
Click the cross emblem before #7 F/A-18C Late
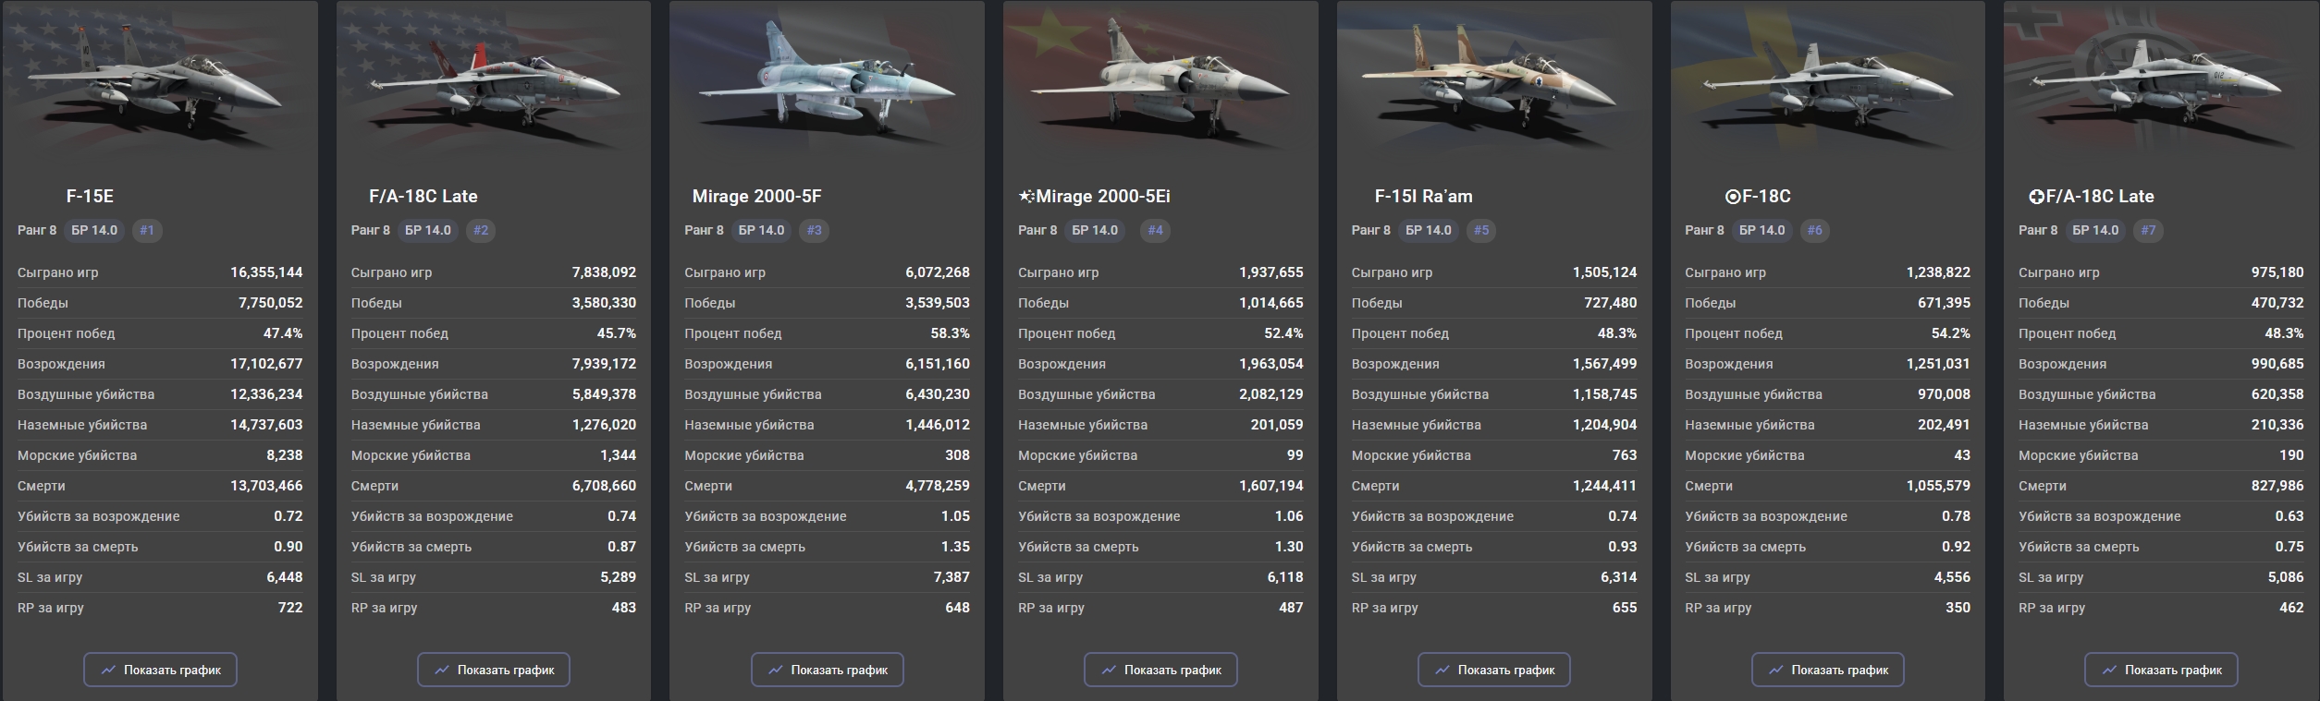(2035, 196)
